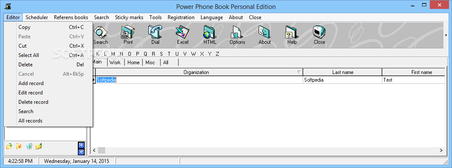The height and width of the screenshot is (168, 452).
Task: Choose Select All from Editor menu
Action: [48, 55]
